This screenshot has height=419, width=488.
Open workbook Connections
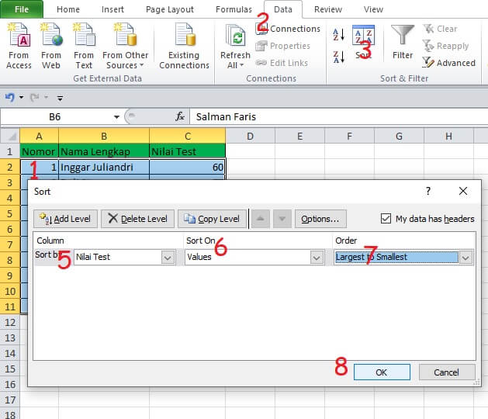click(288, 29)
